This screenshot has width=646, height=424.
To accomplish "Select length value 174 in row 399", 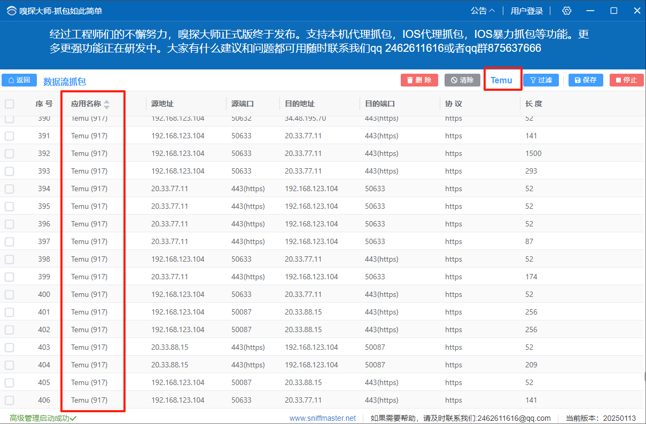I will pos(531,277).
